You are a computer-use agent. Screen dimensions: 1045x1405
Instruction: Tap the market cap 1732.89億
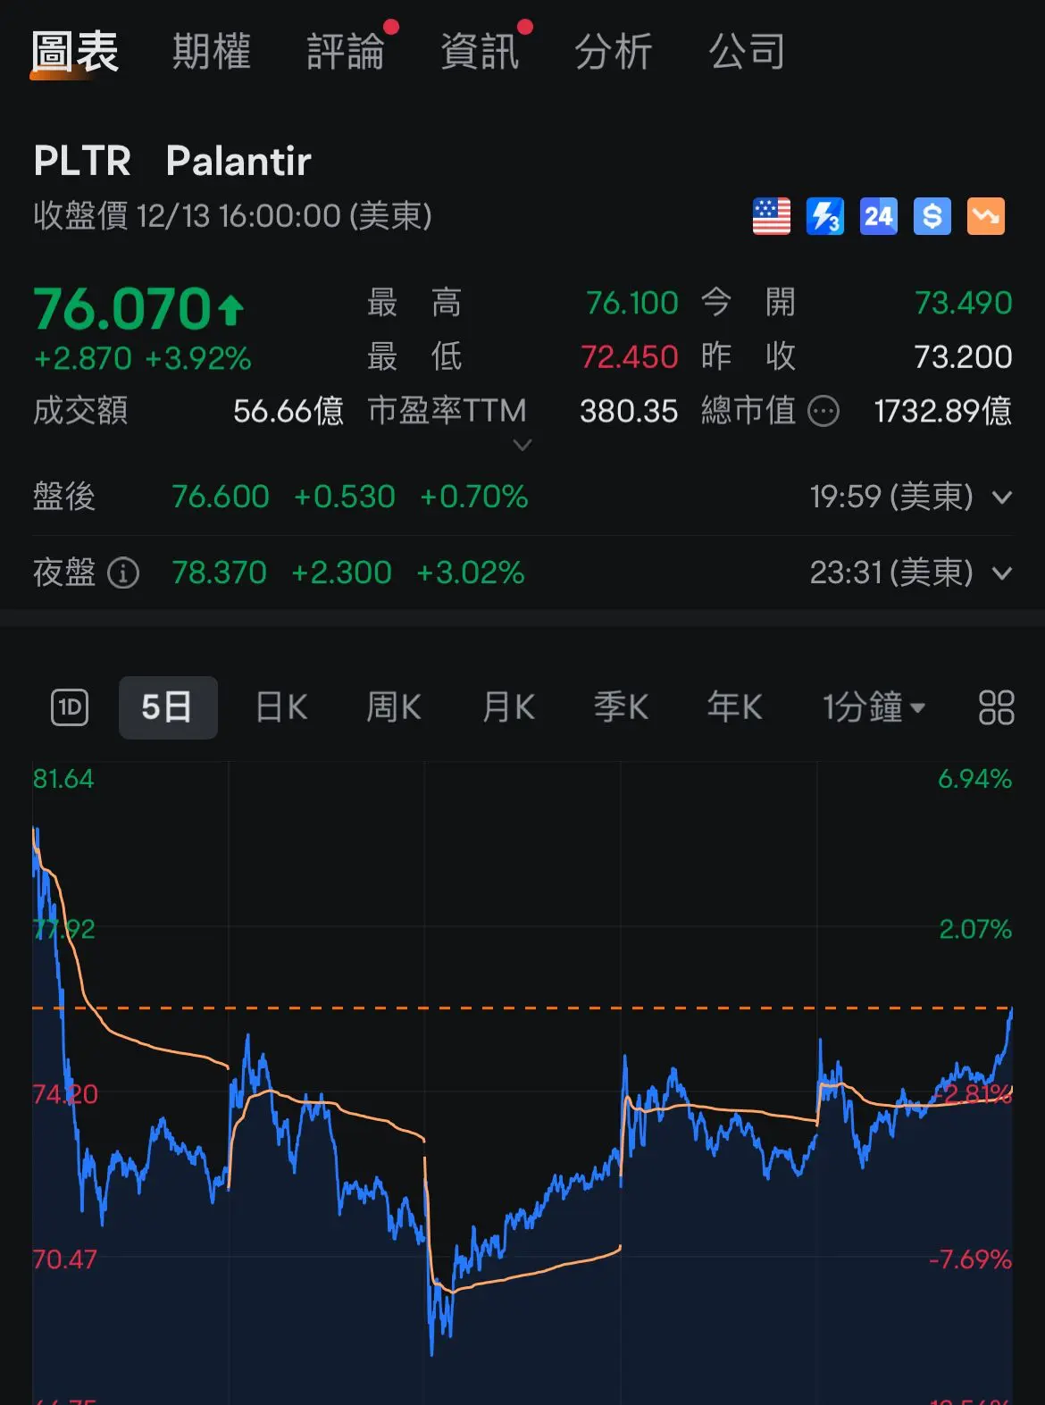[x=943, y=412]
